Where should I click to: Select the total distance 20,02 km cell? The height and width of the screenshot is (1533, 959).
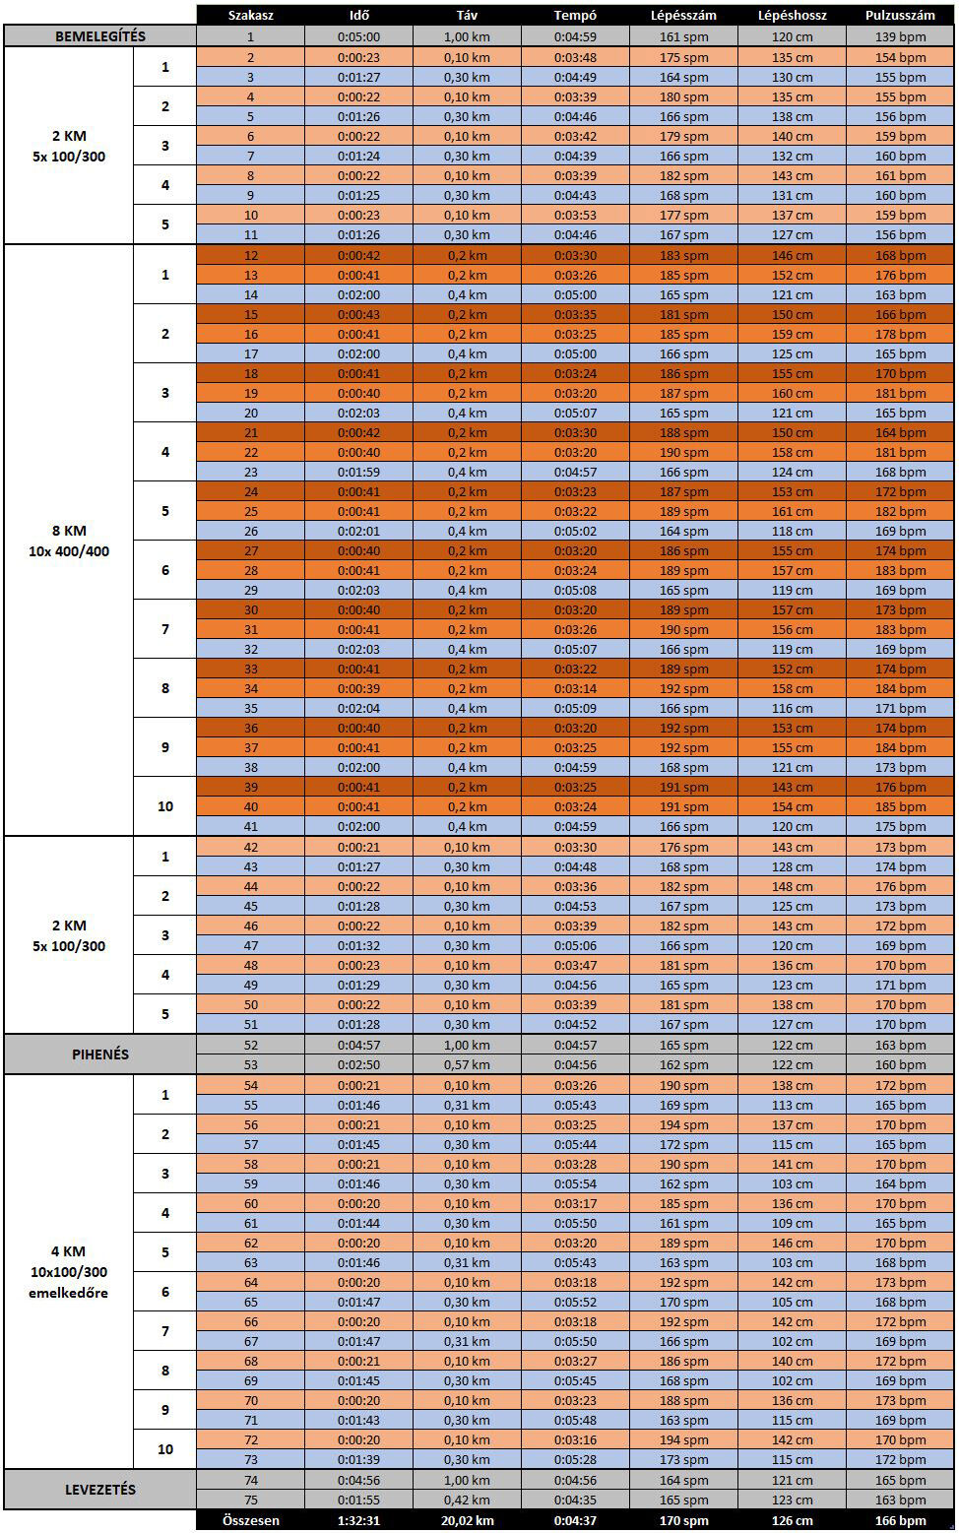coord(467,1520)
